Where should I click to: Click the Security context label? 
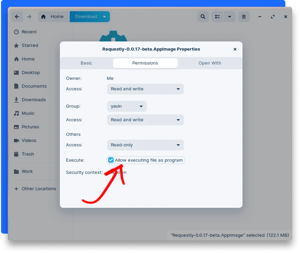(84, 173)
